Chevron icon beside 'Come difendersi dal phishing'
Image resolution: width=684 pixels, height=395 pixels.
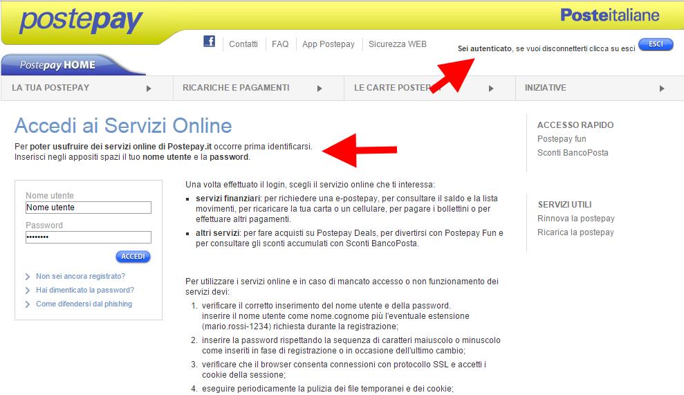(28, 304)
